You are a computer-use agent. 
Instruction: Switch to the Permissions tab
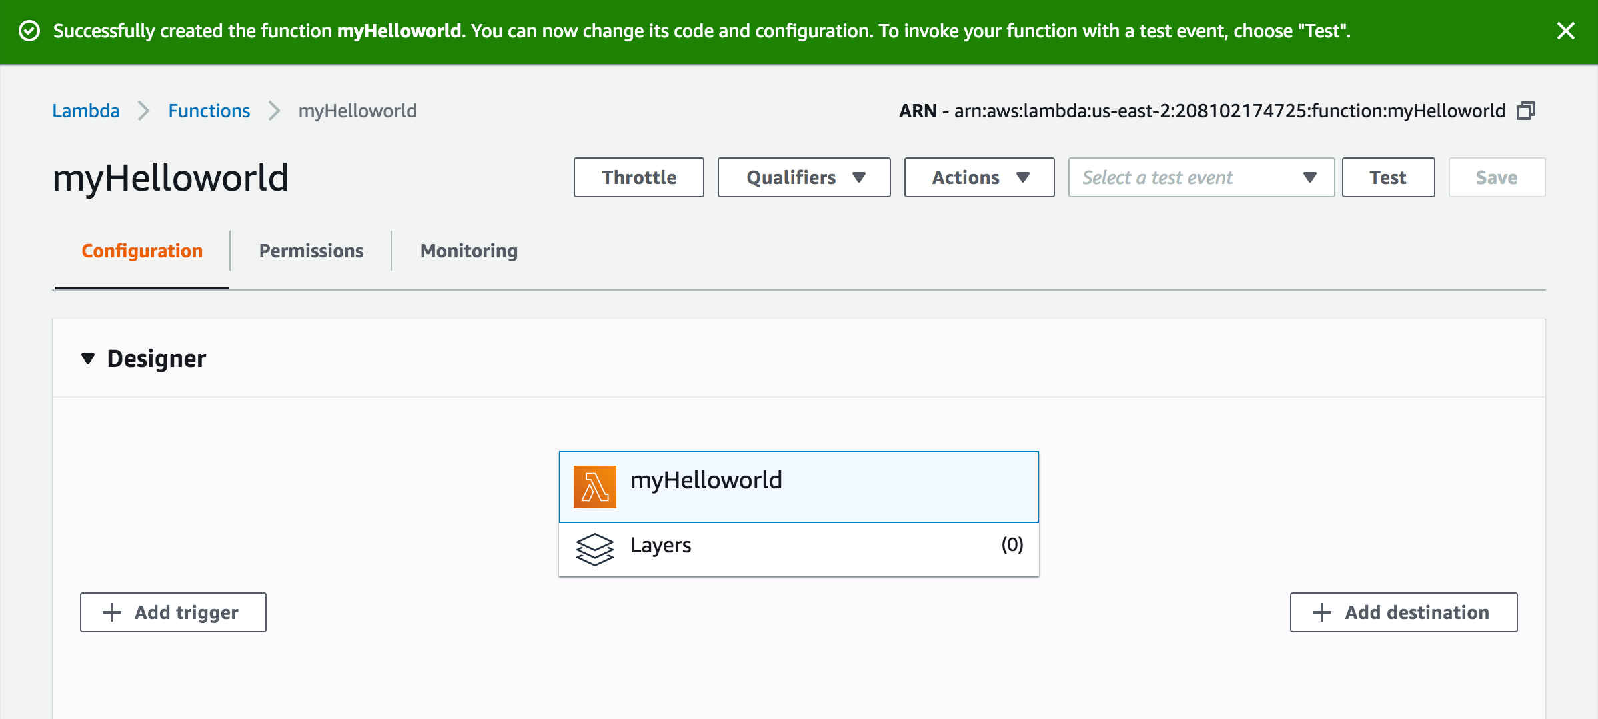pos(311,251)
